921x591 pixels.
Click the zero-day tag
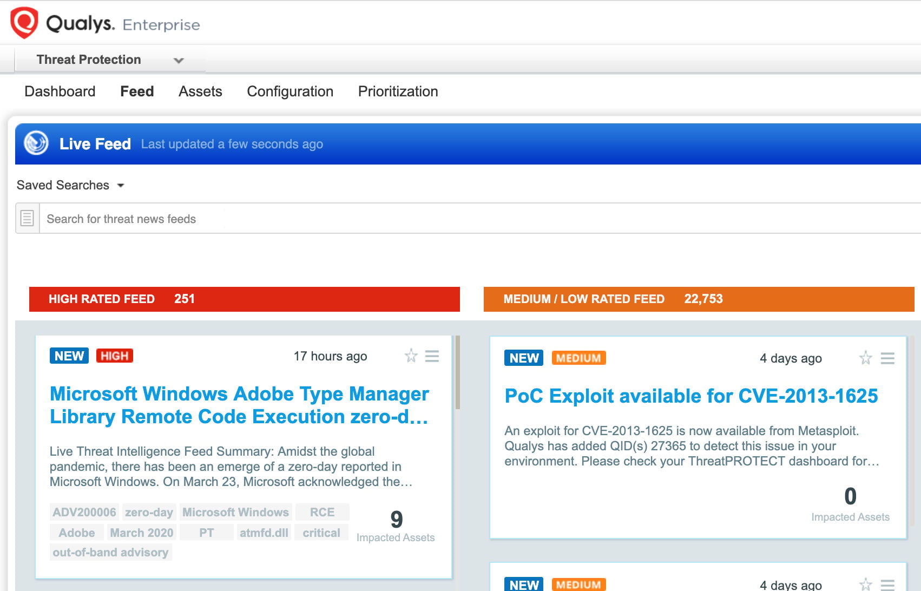[149, 512]
